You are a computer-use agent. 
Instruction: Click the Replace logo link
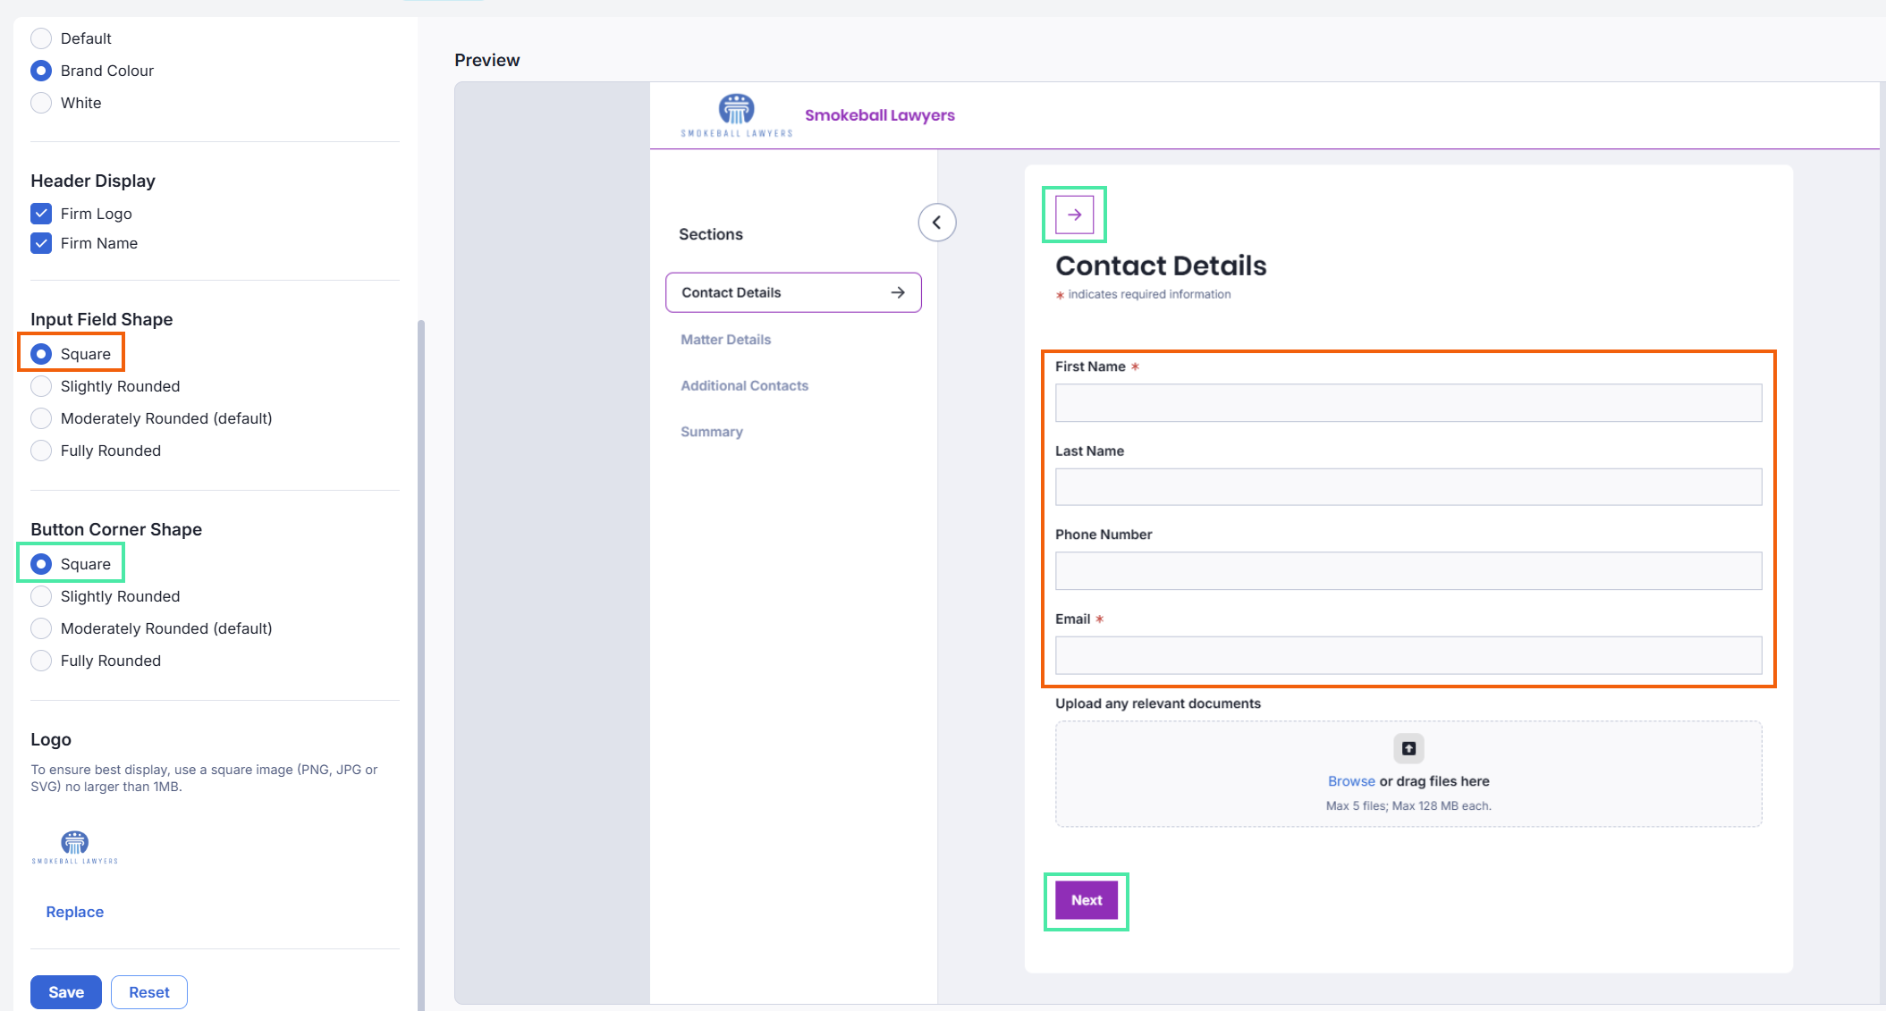[75, 912]
